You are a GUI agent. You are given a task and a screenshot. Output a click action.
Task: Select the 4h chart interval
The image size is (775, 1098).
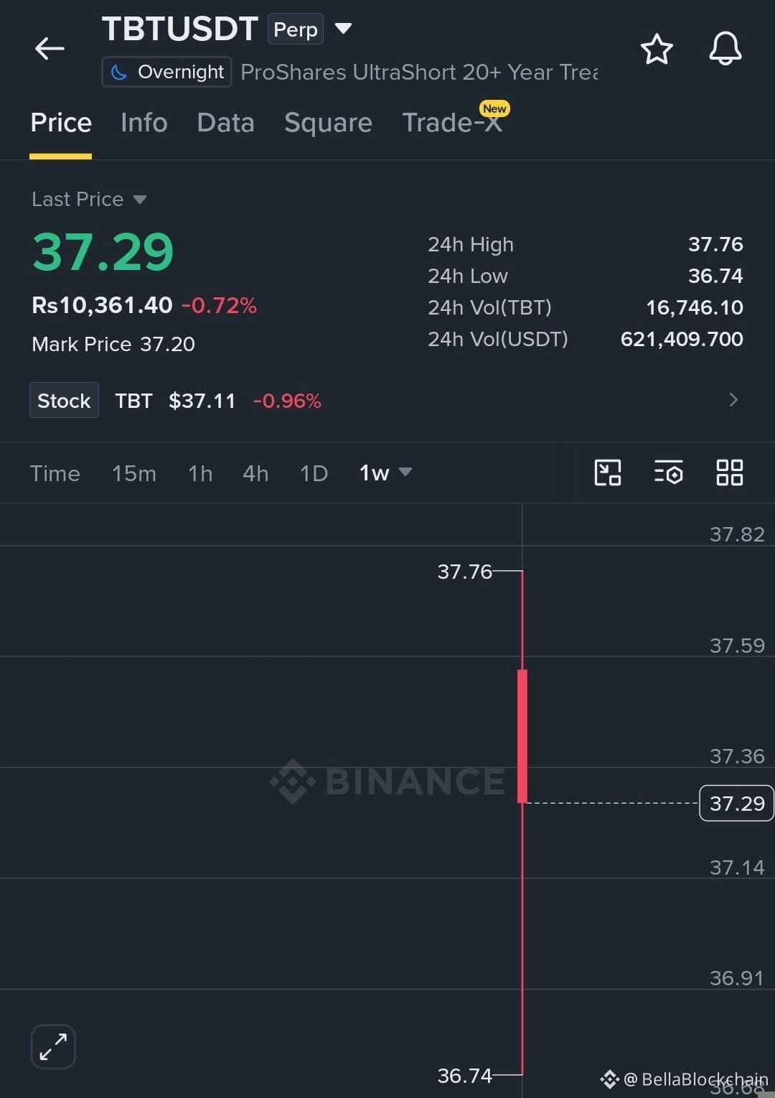pos(255,473)
